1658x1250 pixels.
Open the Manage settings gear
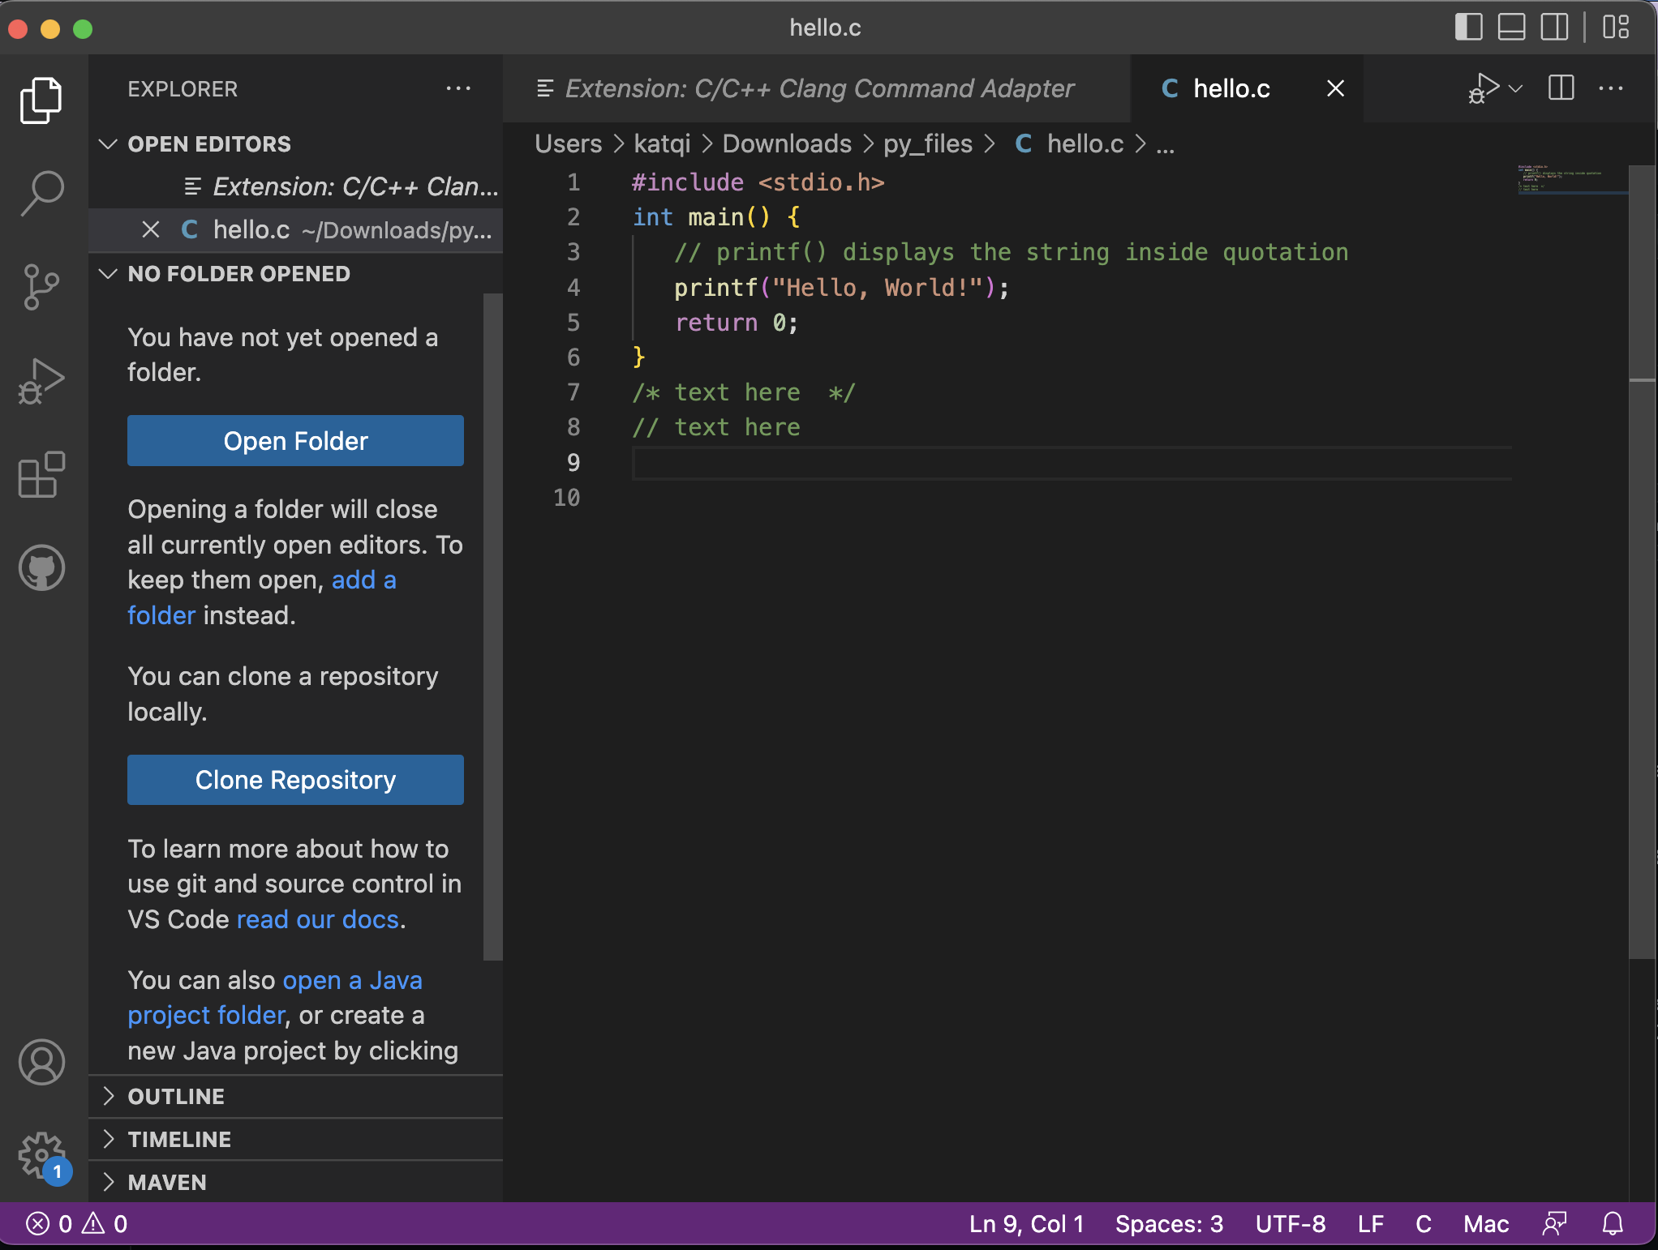41,1157
